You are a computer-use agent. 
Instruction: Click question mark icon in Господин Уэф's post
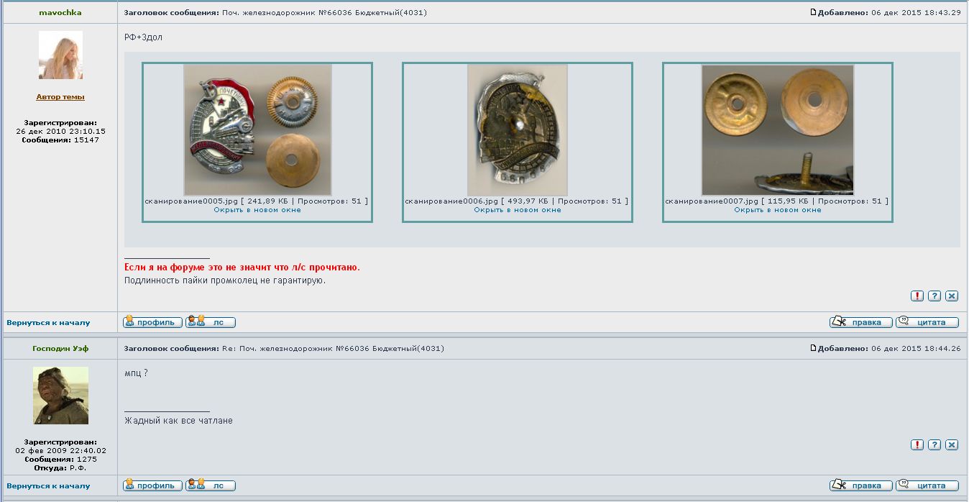[x=934, y=444]
